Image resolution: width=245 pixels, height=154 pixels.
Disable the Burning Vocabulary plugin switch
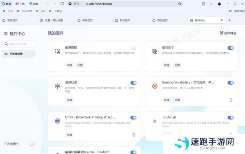coord(230,83)
